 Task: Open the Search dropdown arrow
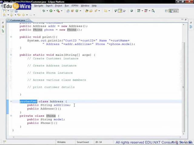(x=99, y=11)
